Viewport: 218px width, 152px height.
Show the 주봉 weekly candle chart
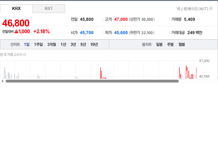(x=170, y=44)
